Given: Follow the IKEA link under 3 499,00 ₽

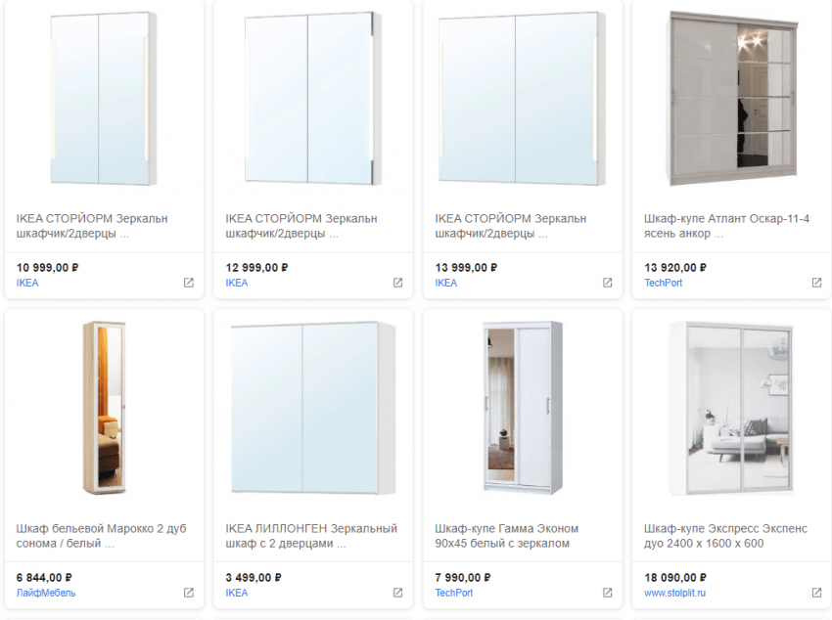Looking at the screenshot, I should coord(237,593).
